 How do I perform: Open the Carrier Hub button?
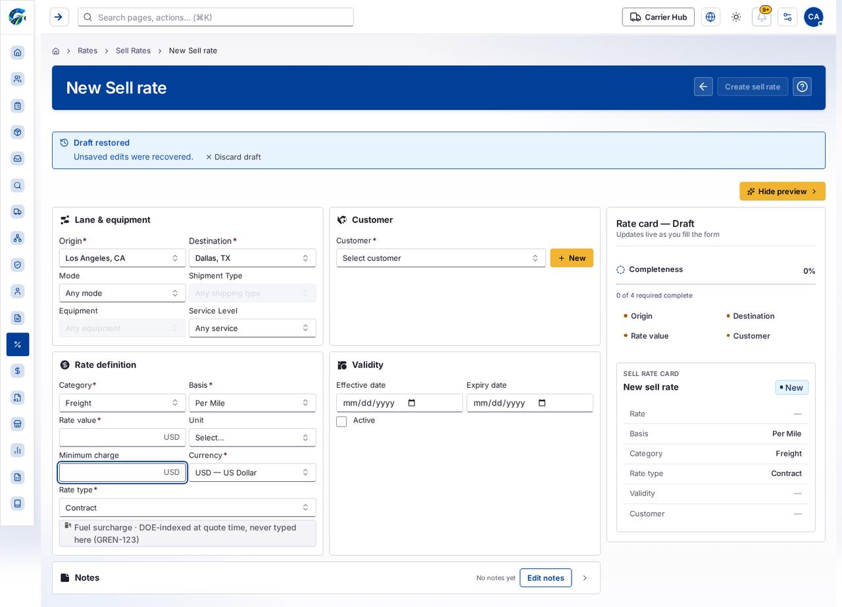[x=658, y=17]
